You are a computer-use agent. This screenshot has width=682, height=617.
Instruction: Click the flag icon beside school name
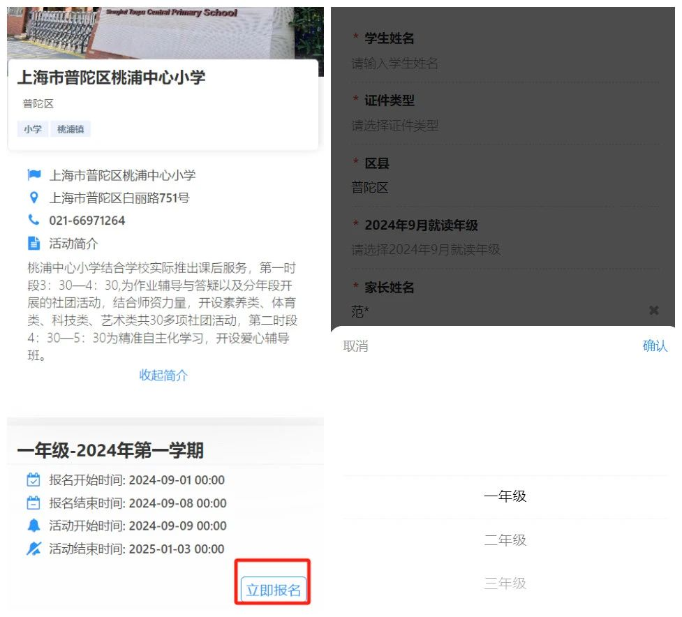(34, 175)
